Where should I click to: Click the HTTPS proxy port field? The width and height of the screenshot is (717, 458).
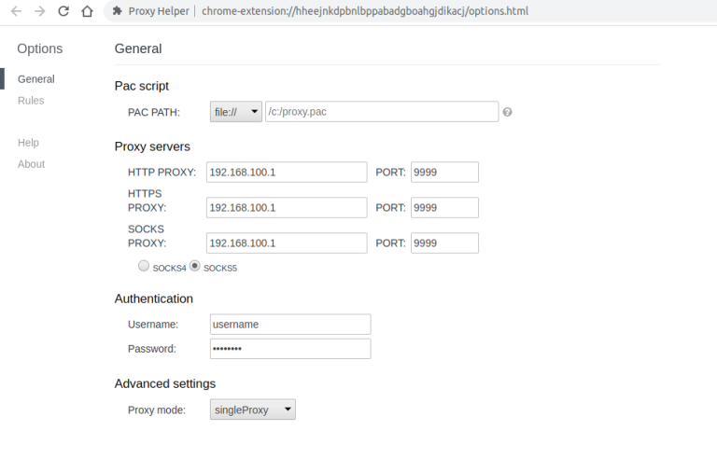[x=444, y=207]
